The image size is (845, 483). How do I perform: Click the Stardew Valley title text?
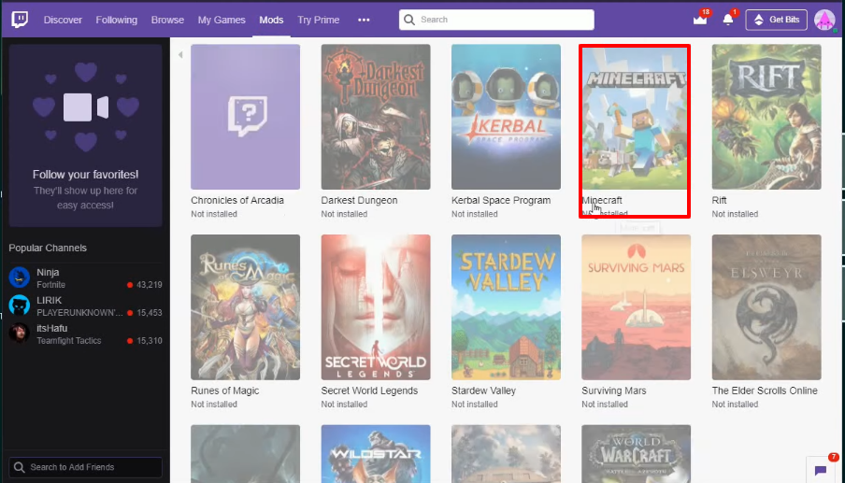(483, 391)
